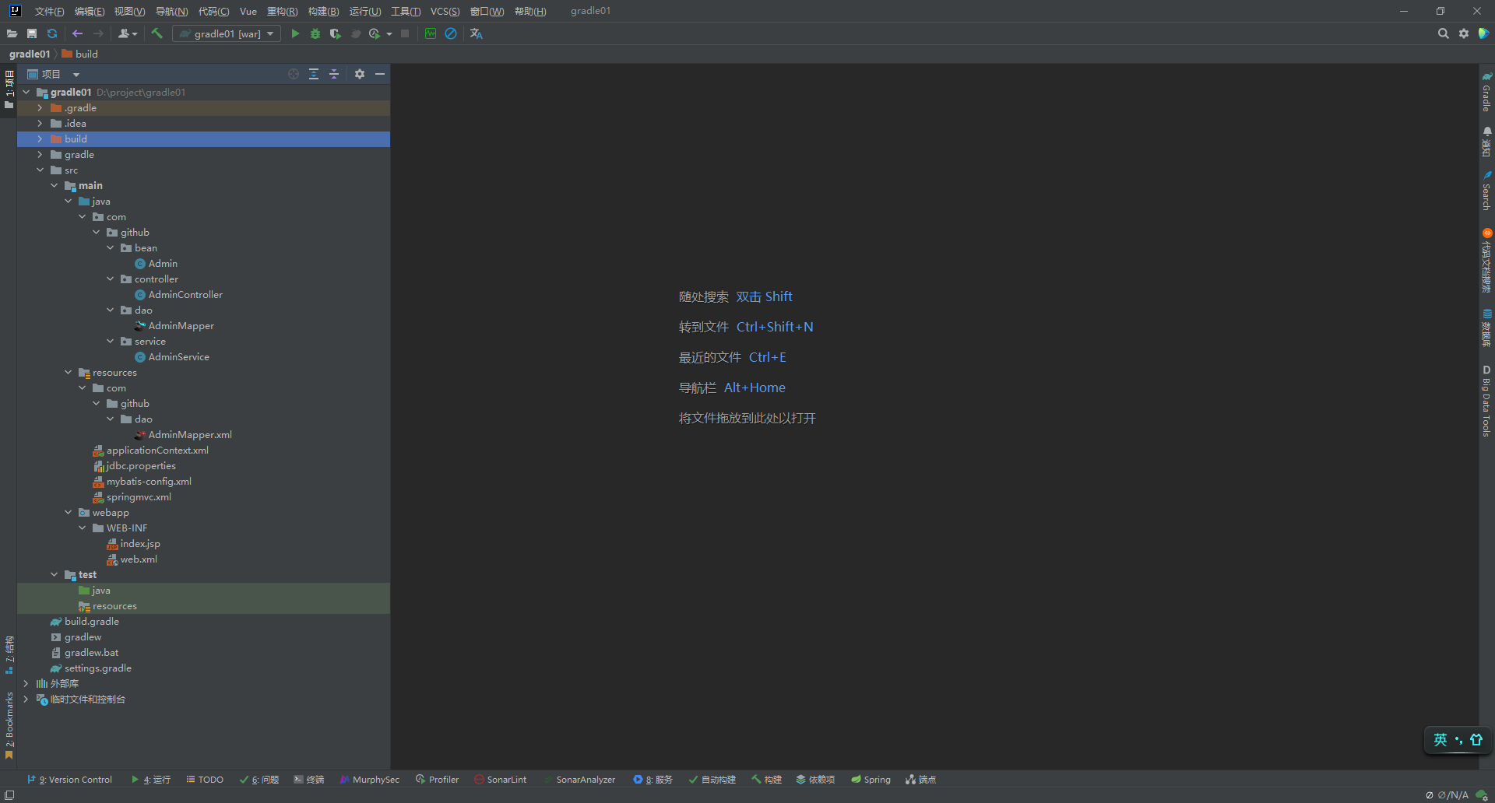Select applicationContext.xml file
The height and width of the screenshot is (803, 1495).
[157, 451]
